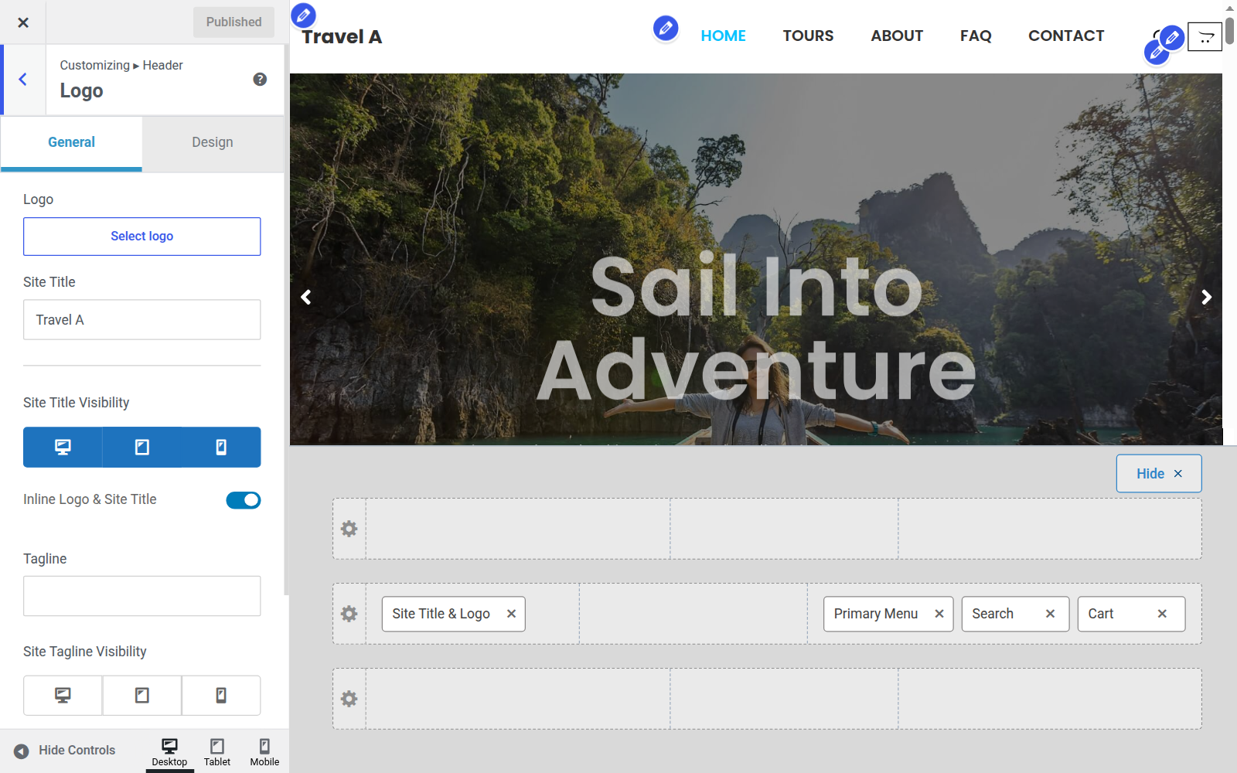Open the ABOUT menu item
This screenshot has height=773, width=1237.
coord(897,36)
